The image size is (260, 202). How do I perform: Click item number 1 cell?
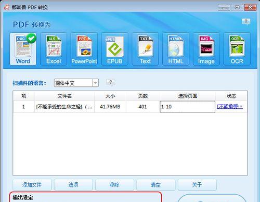point(23,107)
